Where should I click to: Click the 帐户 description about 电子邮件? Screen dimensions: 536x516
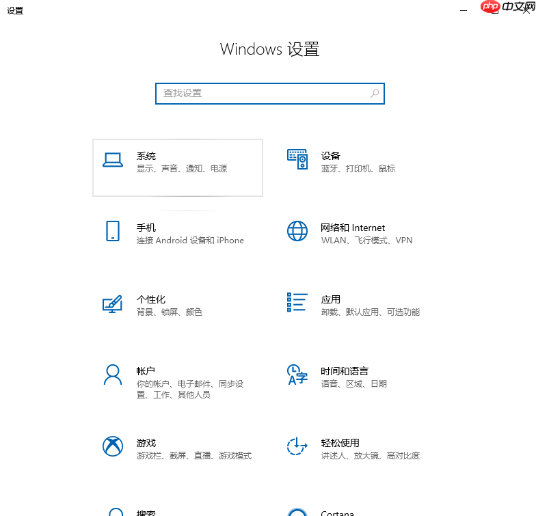click(x=190, y=390)
